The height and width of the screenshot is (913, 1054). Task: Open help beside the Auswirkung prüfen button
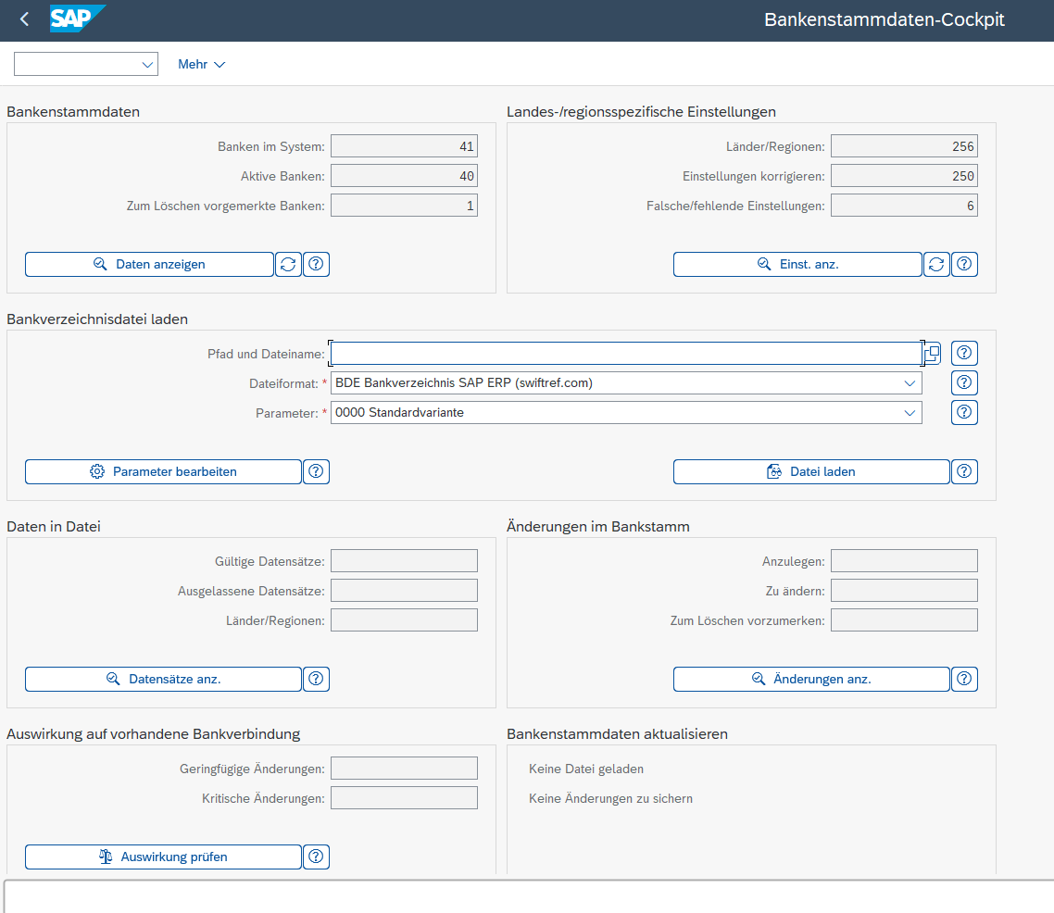[x=317, y=857]
